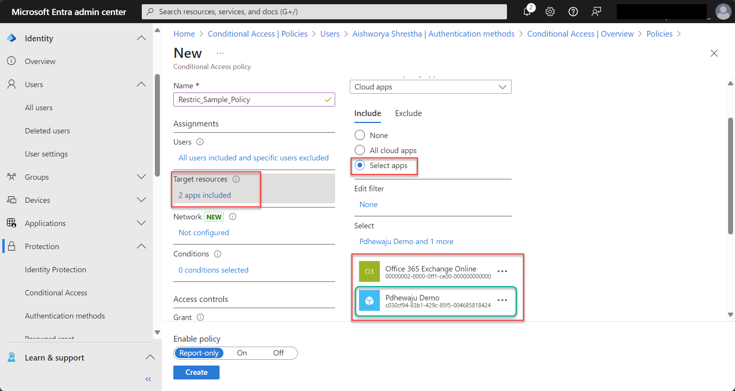Go to Aishworya Shrestha Authentication methods breadcrumb
This screenshot has width=735, height=391.
pos(433,34)
